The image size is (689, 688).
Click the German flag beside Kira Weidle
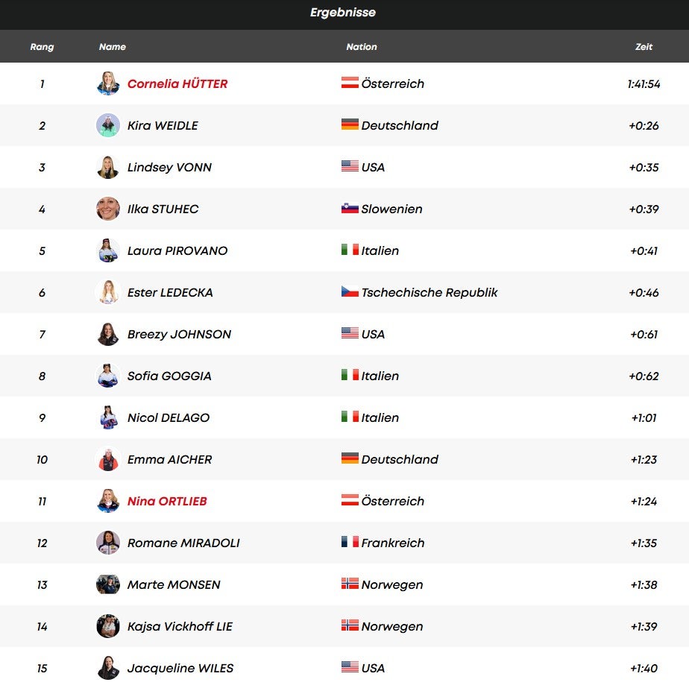(350, 124)
